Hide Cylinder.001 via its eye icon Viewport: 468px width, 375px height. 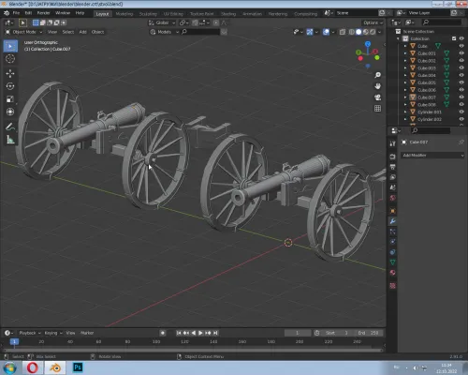(461, 112)
